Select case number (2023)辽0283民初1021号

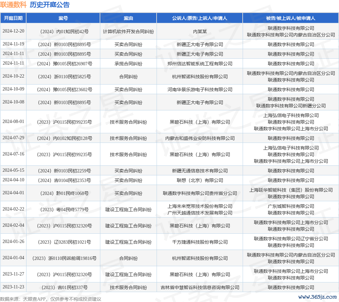click(65, 242)
